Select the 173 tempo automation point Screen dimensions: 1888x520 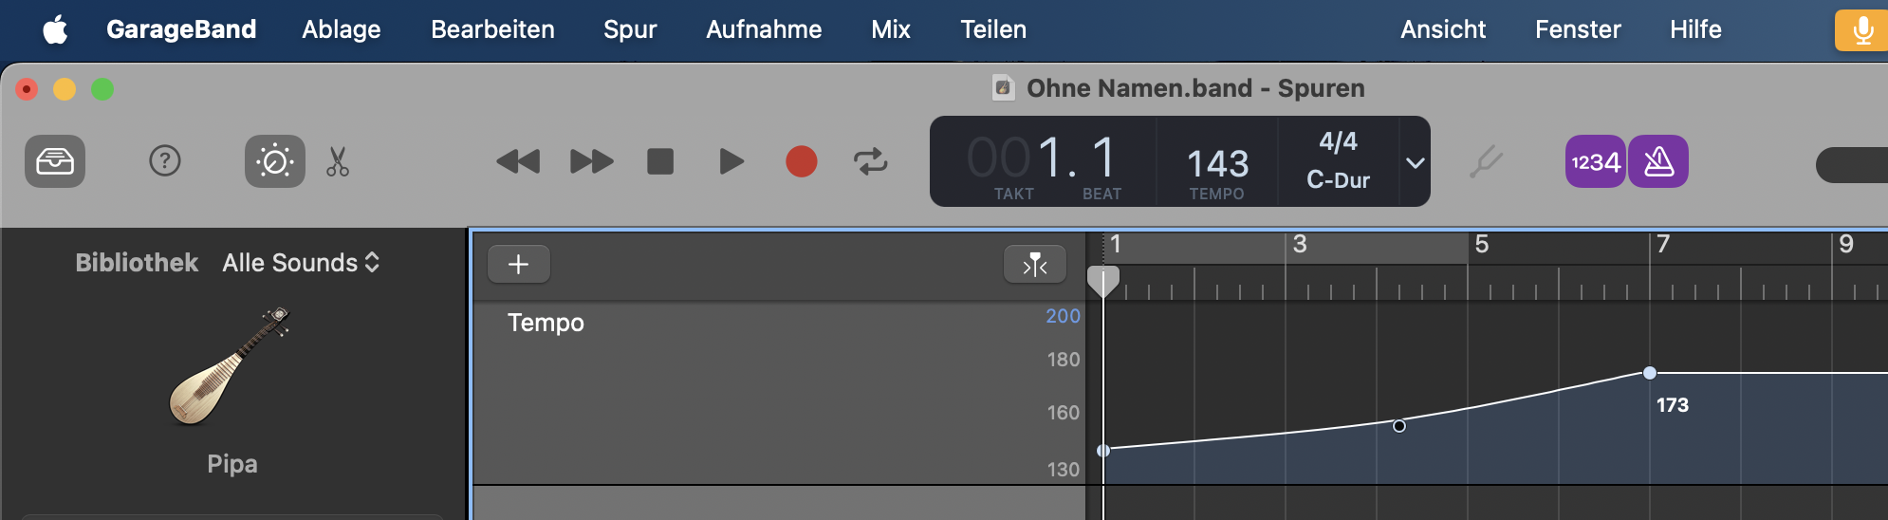point(1650,373)
